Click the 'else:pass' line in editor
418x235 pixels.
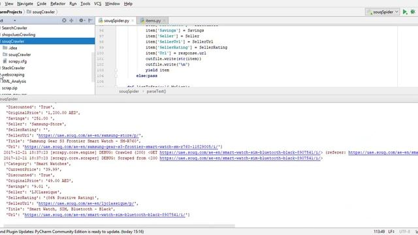point(146,76)
